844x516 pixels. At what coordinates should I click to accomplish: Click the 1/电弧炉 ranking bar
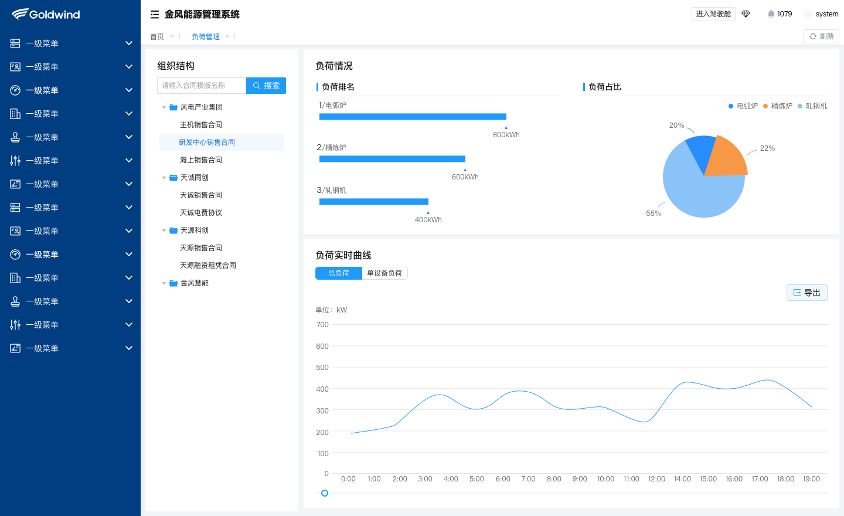(x=413, y=117)
